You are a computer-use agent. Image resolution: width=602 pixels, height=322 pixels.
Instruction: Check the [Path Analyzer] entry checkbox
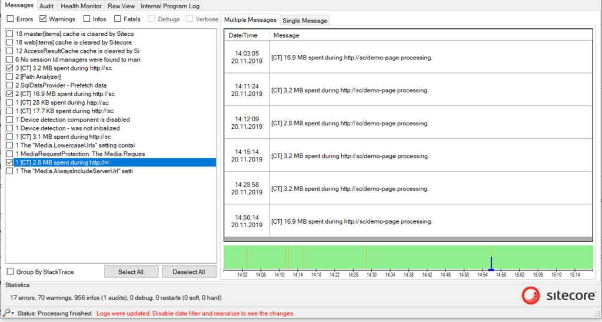click(9, 77)
